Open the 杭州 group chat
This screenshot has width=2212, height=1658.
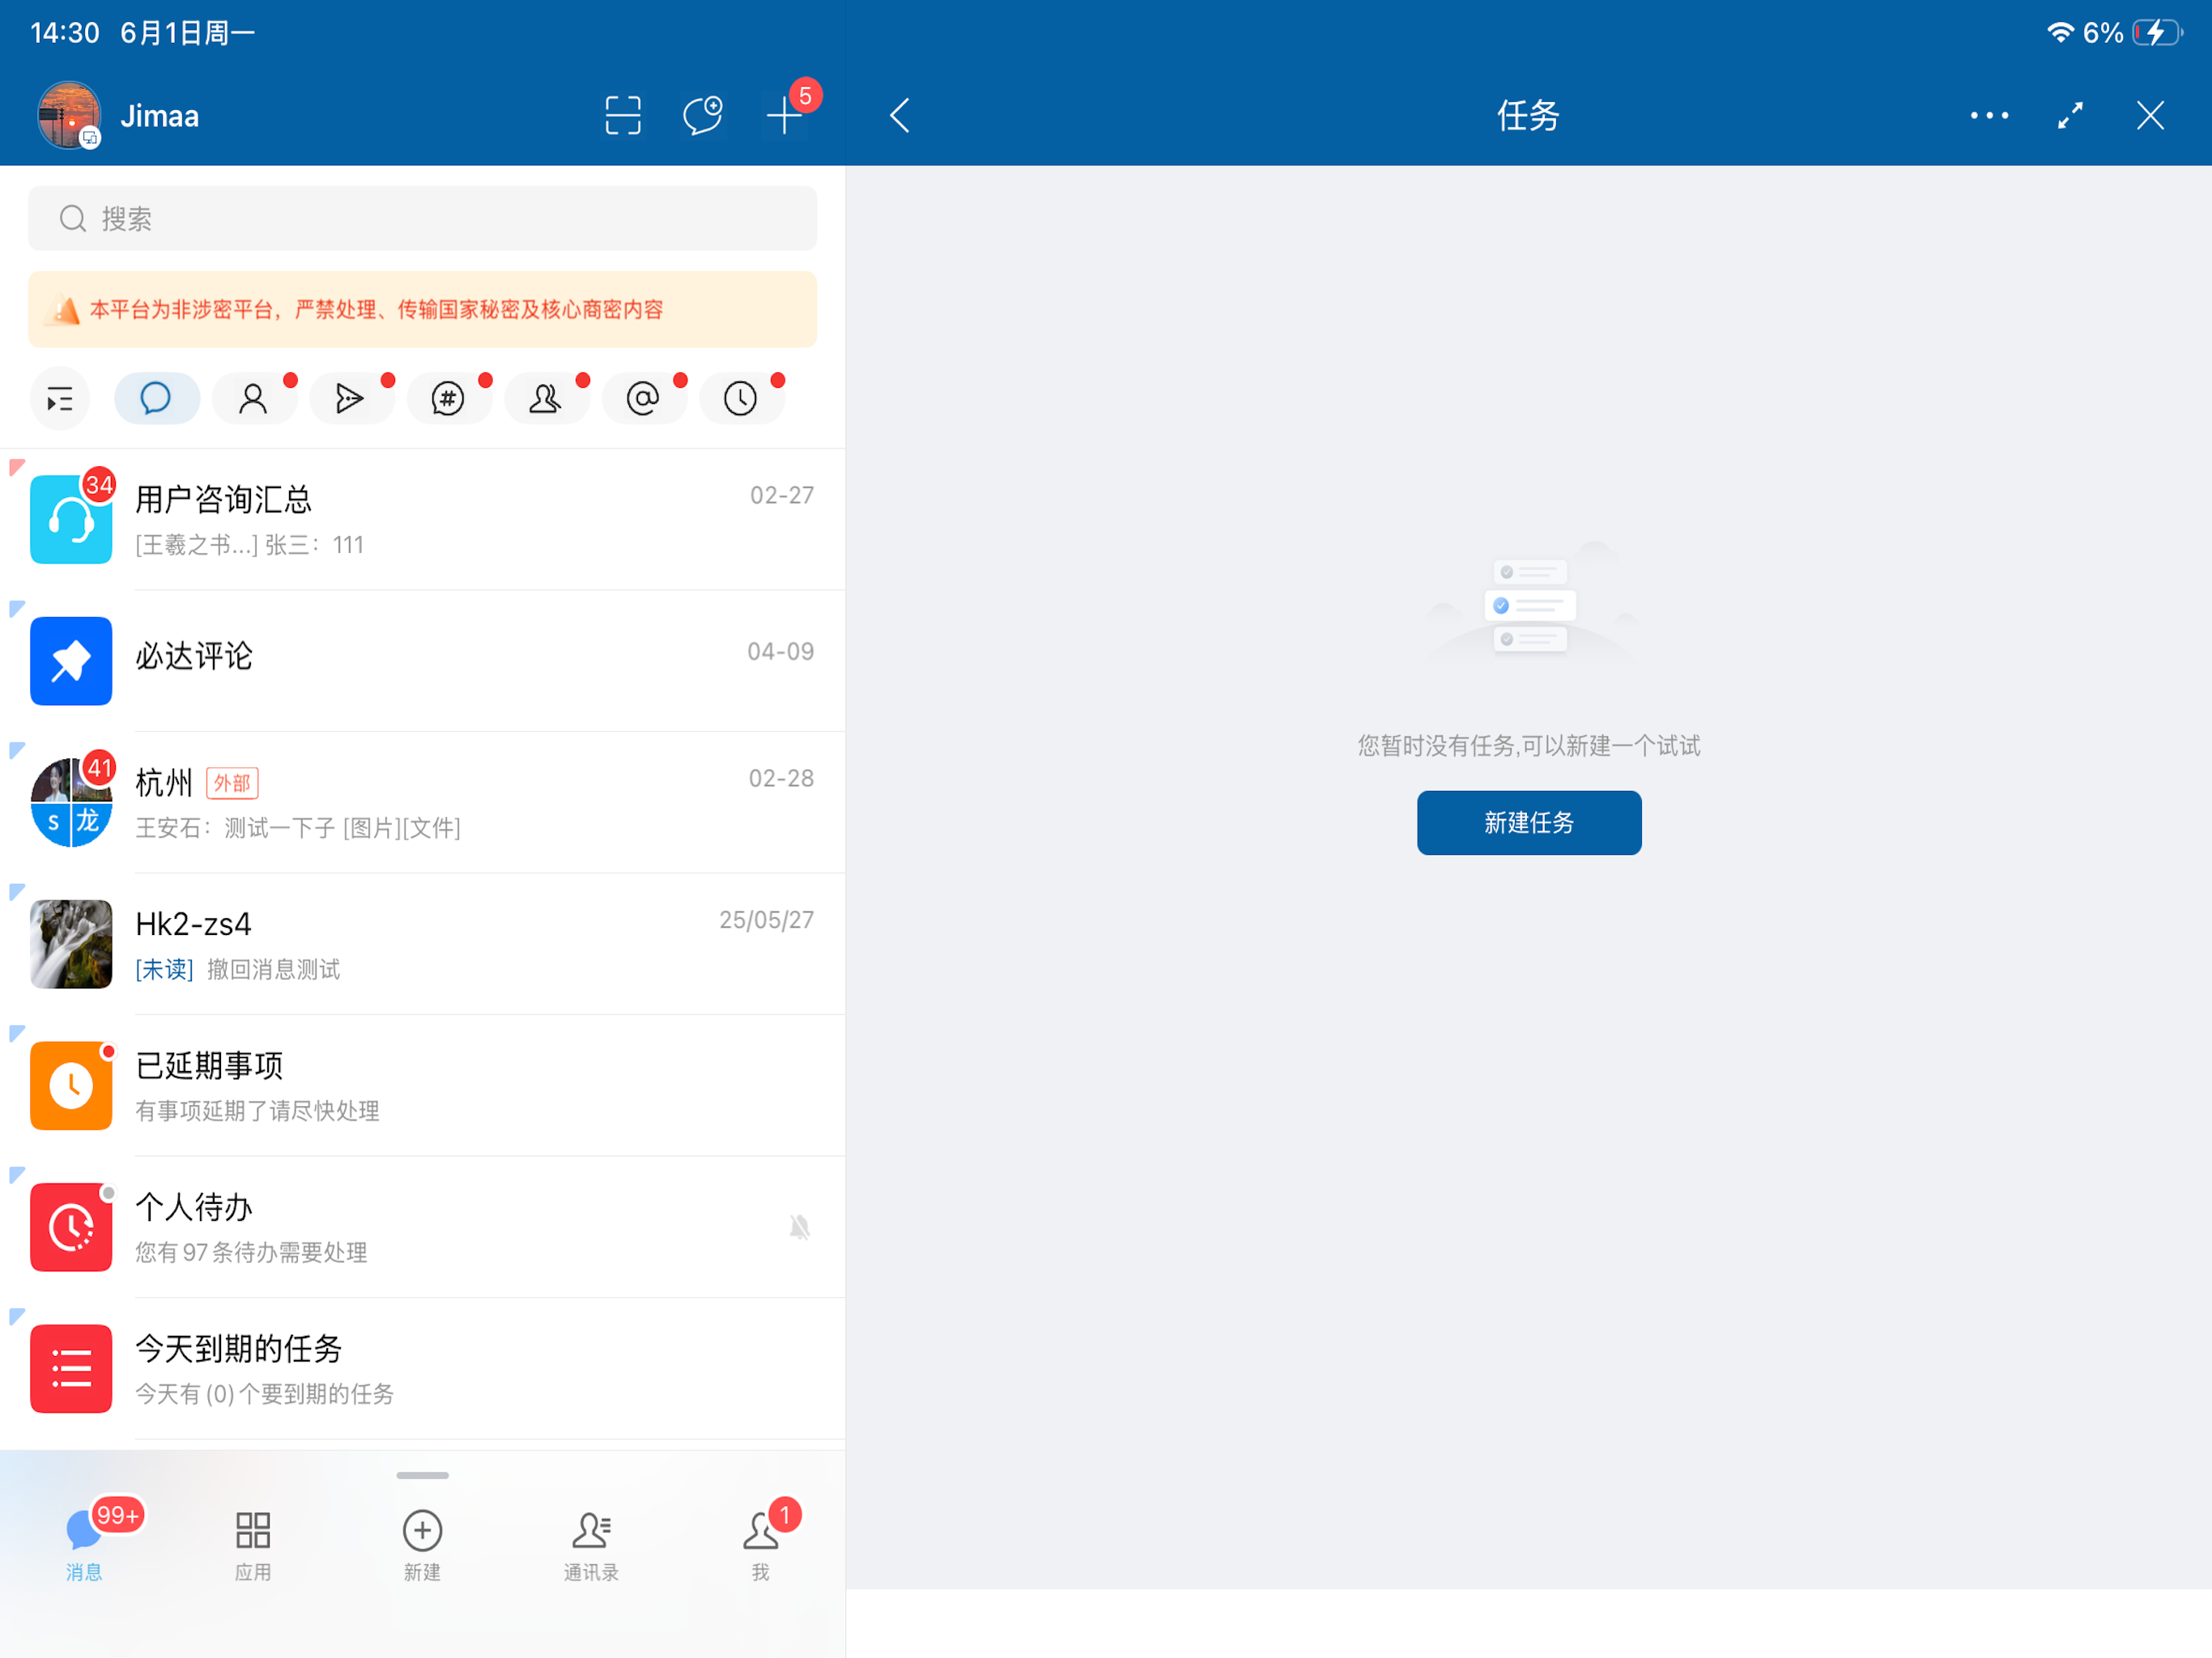click(423, 802)
